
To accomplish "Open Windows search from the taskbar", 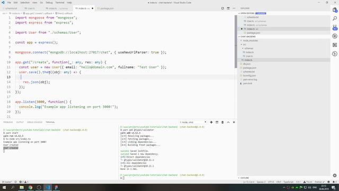I will point(13,187).
